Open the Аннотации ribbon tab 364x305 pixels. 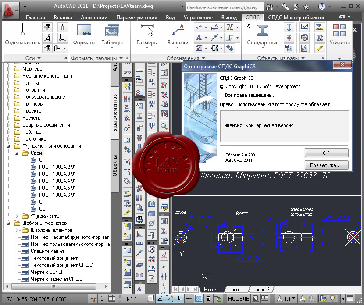coord(94,18)
